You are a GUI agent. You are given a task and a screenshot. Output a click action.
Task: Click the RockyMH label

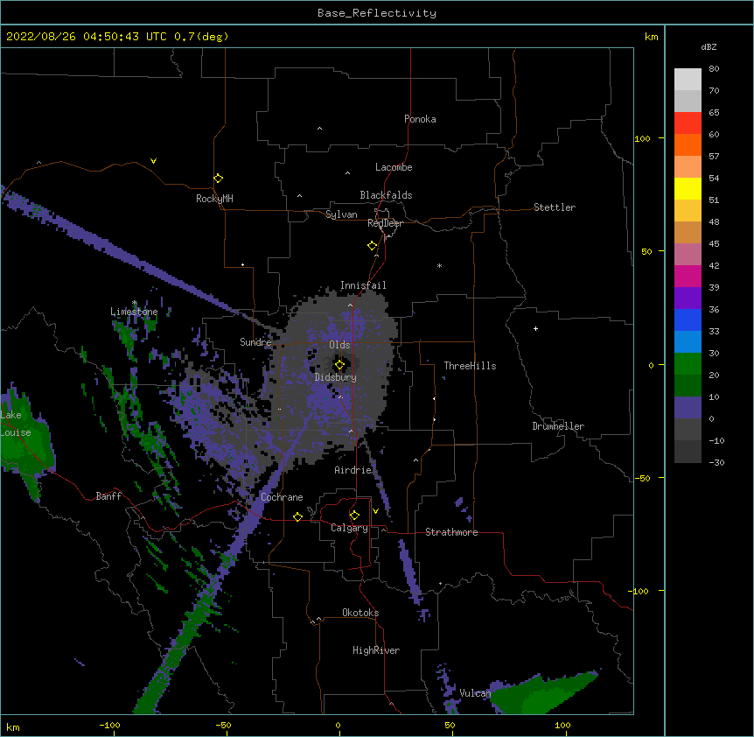click(x=214, y=199)
